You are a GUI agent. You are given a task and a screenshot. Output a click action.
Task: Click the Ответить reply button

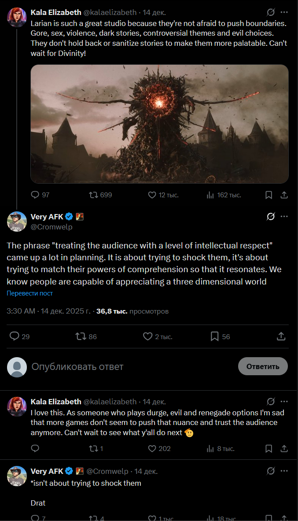[263, 366]
